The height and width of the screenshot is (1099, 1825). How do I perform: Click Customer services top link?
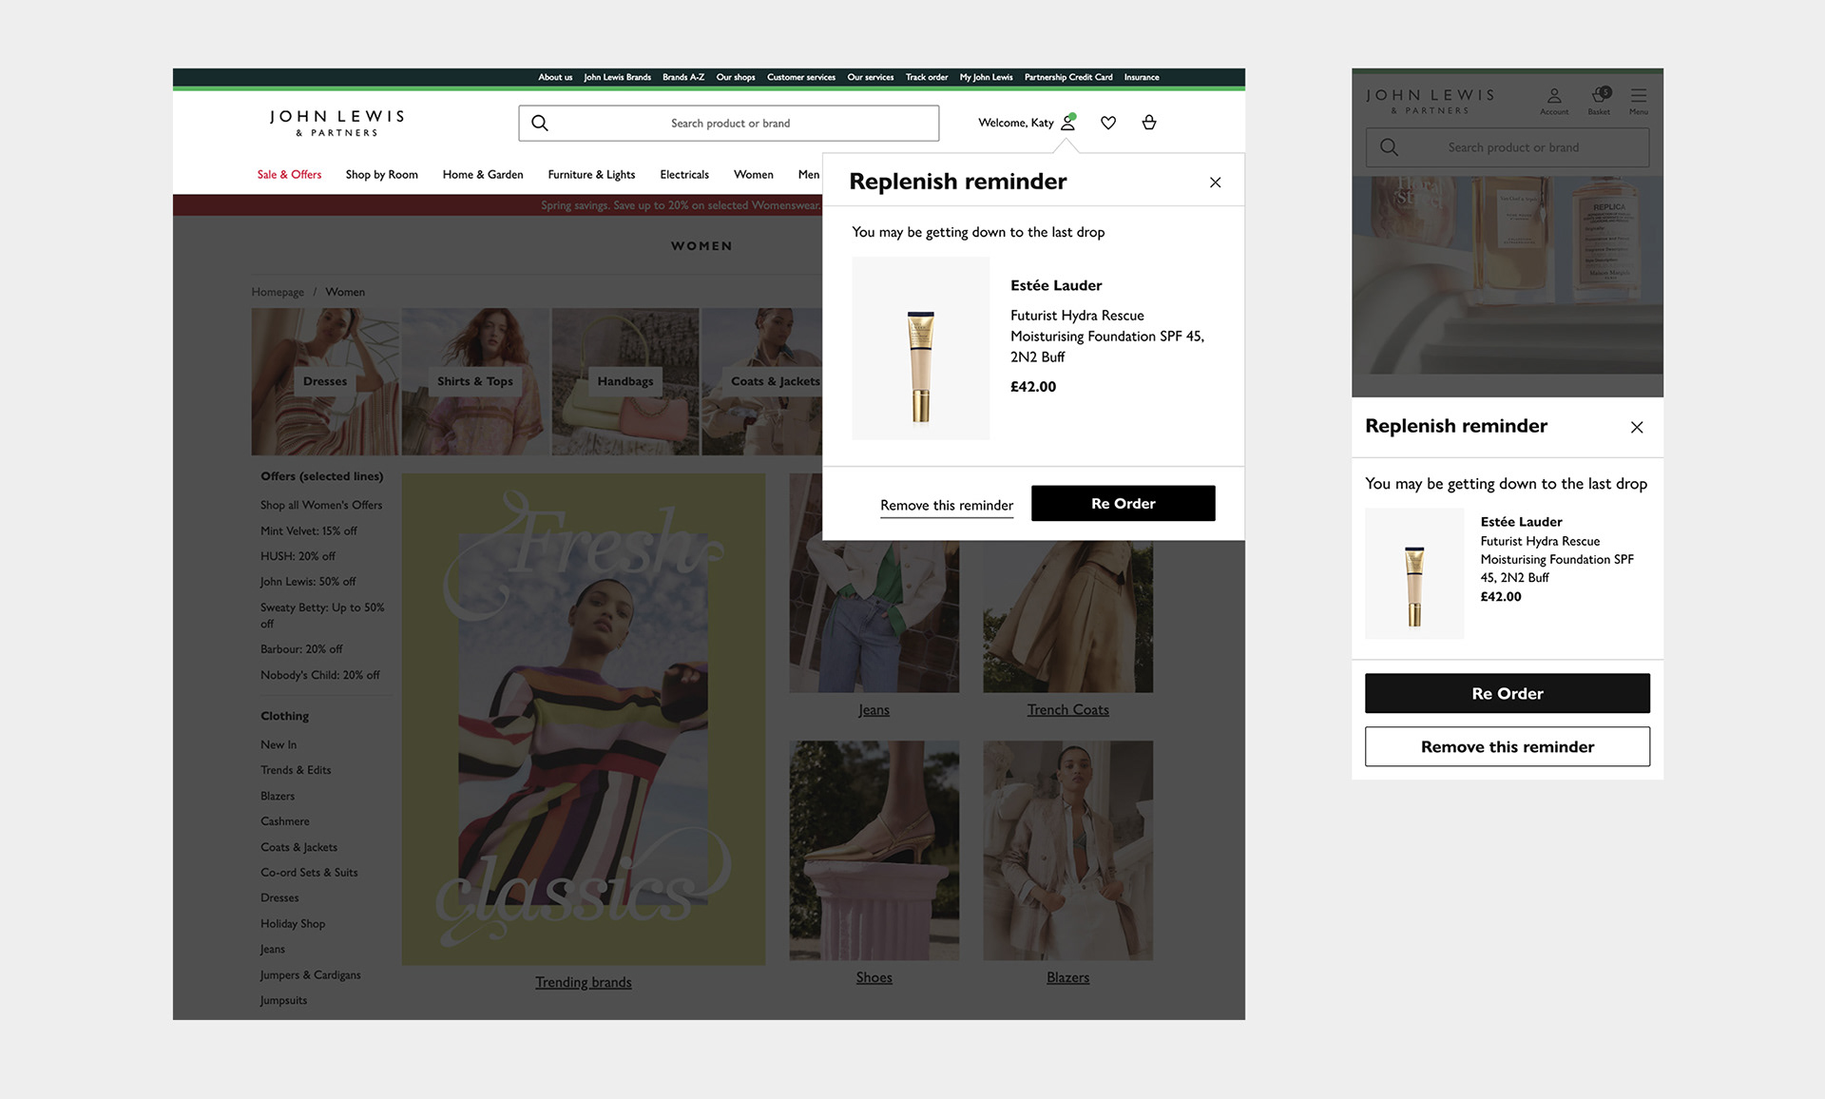(801, 77)
